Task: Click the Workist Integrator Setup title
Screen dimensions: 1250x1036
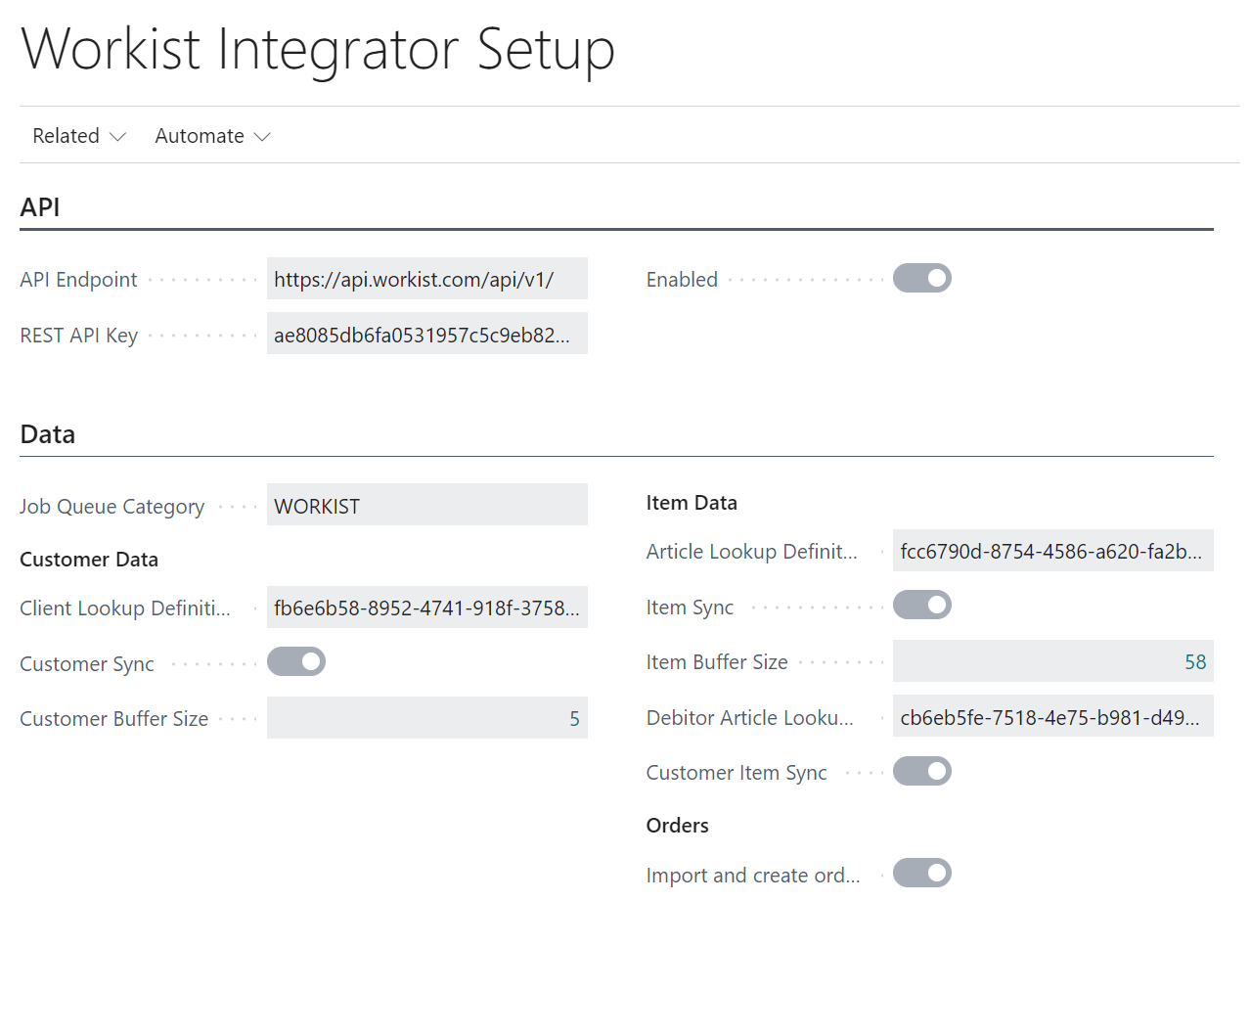Action: click(x=318, y=49)
